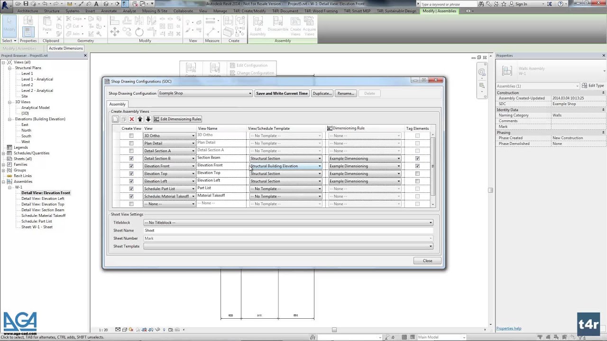The image size is (607, 341).
Task: Open the Elevation Front view type dropdown
Action: (169, 166)
